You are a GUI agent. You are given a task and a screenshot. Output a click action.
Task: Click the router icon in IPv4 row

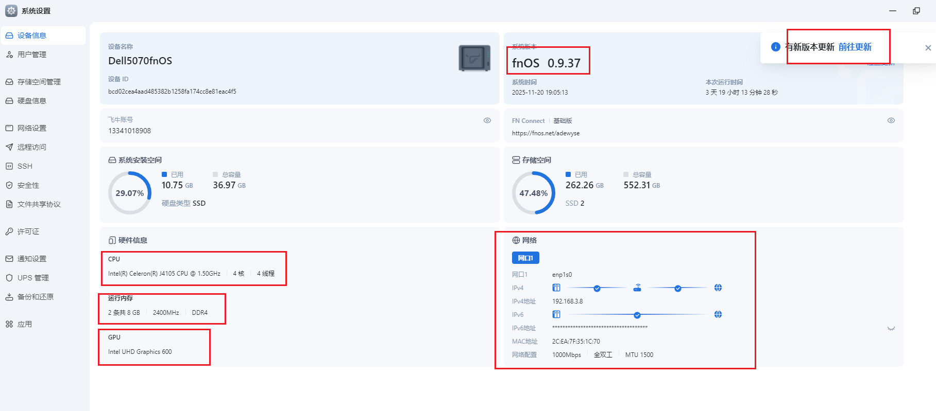tap(637, 288)
